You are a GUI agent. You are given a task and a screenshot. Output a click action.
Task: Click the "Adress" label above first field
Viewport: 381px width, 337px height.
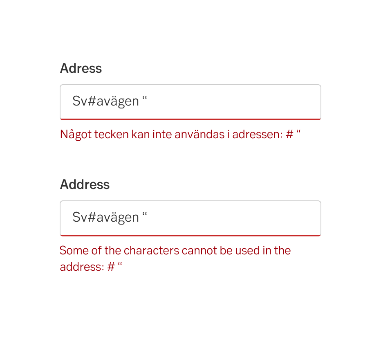coord(81,68)
